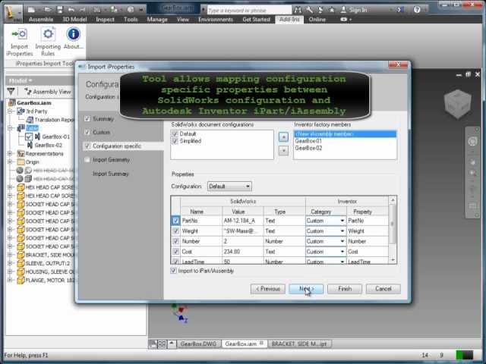Screen dimensions: 486x364
Task: Click the Finish button in dialog
Action: (345, 289)
